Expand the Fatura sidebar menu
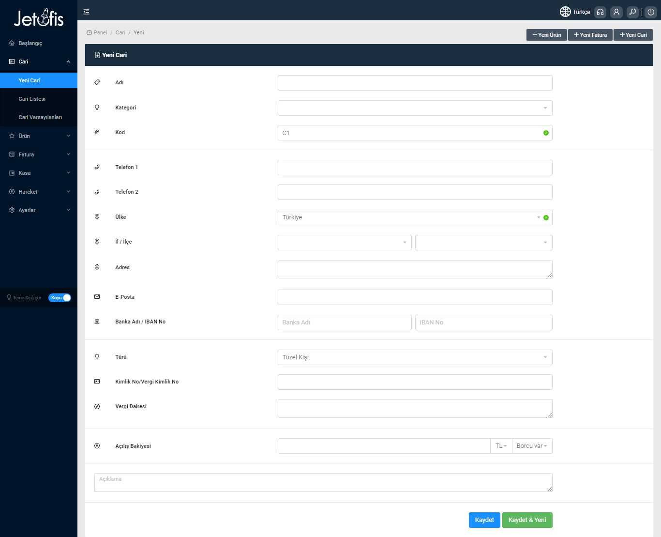The height and width of the screenshot is (537, 661). pos(39,154)
